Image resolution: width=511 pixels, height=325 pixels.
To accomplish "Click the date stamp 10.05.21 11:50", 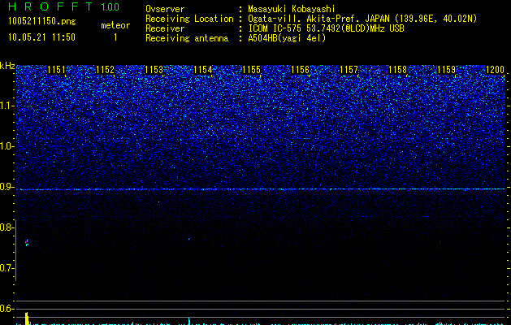I will tap(41, 37).
